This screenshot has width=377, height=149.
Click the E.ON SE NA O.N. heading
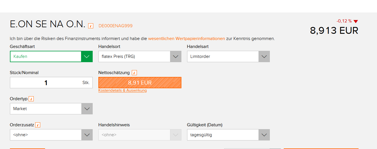(x=47, y=24)
